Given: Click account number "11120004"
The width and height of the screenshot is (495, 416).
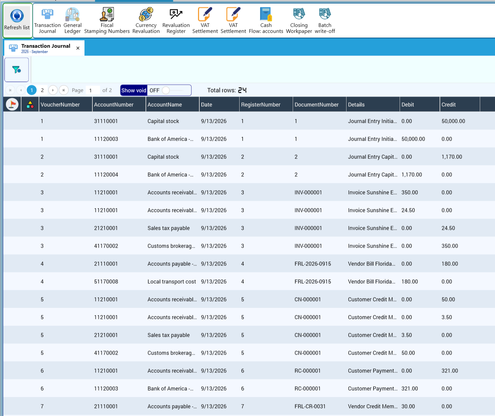Looking at the screenshot, I should click(x=106, y=175).
